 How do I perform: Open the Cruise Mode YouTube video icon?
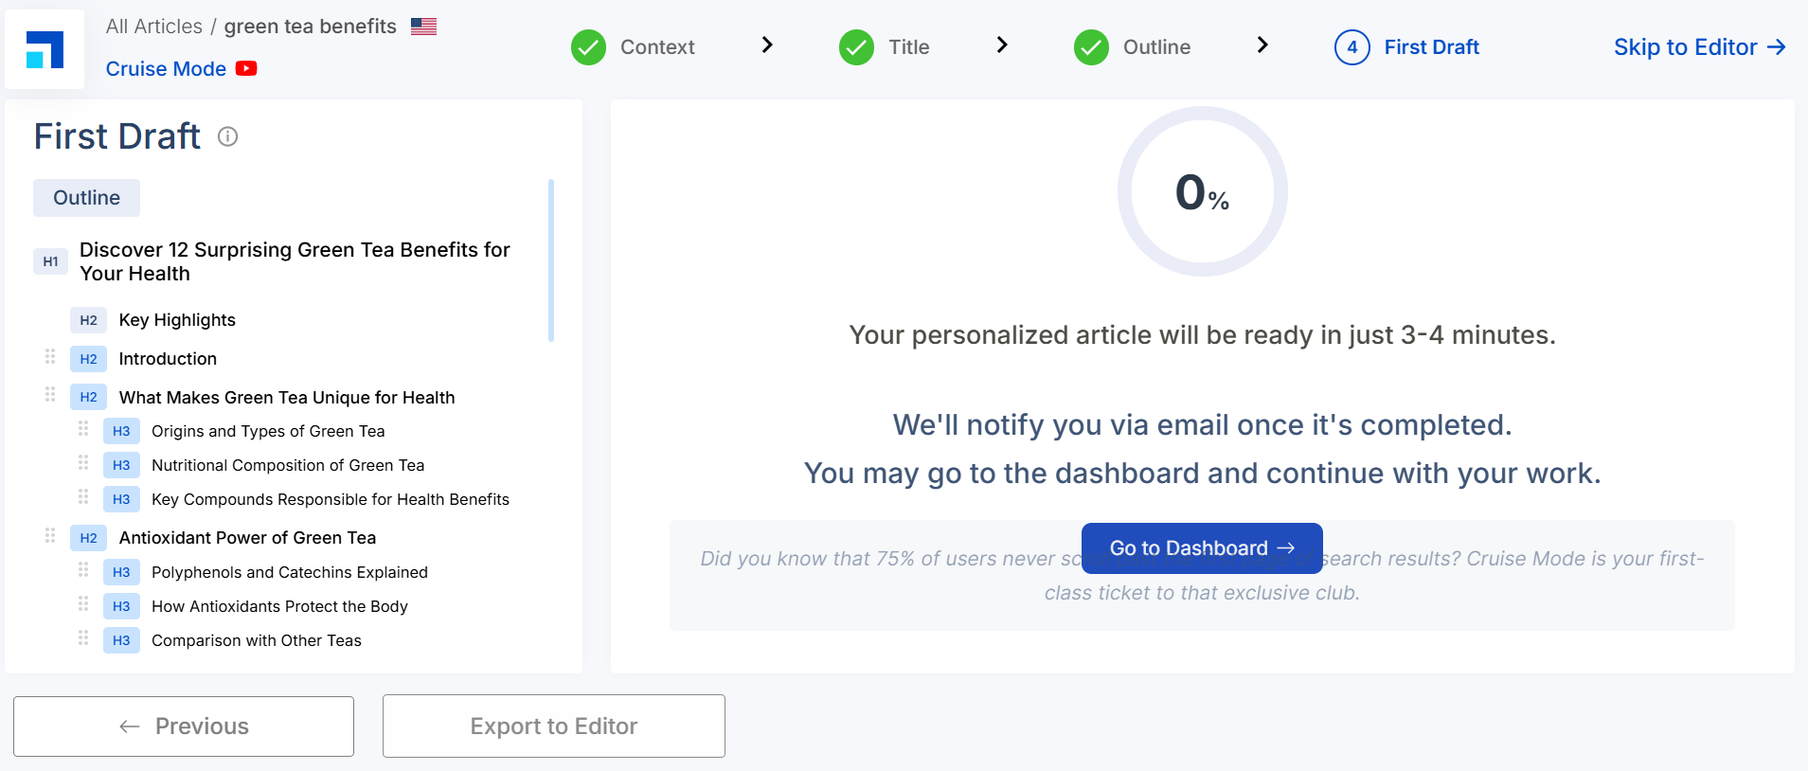246,68
